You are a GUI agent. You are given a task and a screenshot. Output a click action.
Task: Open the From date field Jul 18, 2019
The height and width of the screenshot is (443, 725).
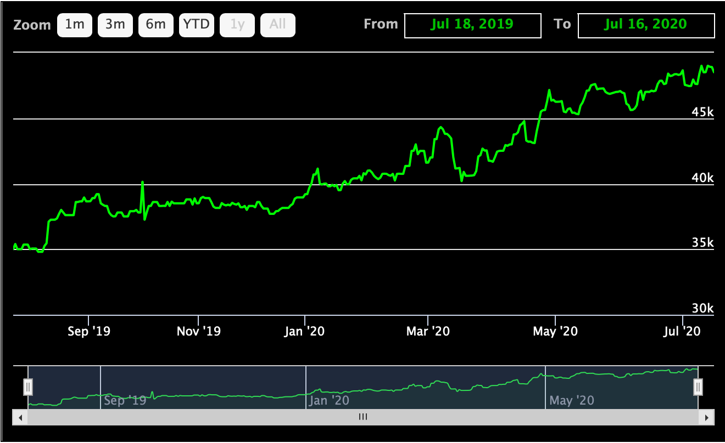(472, 25)
